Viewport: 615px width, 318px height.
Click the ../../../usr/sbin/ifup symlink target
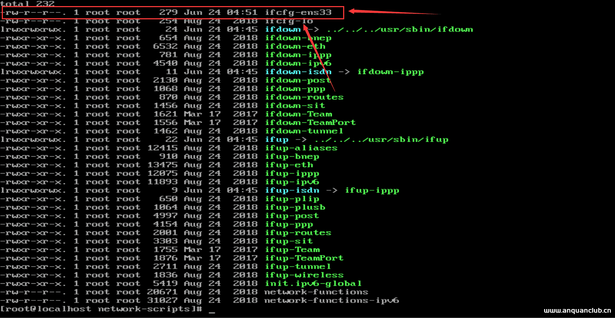[x=381, y=140]
